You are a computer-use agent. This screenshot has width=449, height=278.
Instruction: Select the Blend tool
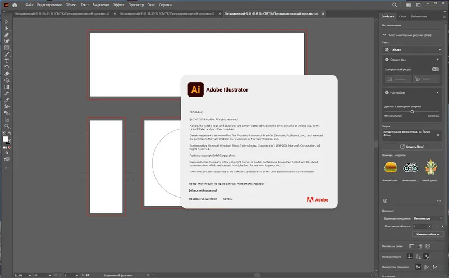[7, 113]
